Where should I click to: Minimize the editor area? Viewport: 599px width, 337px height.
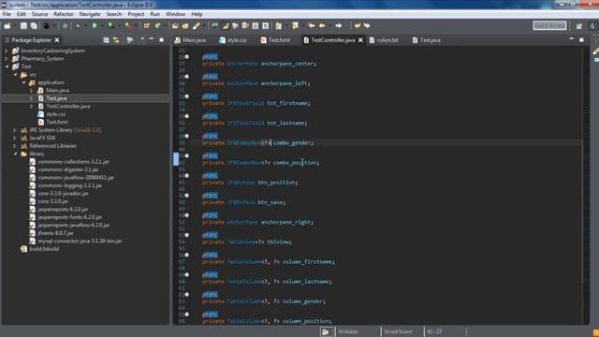(x=571, y=39)
